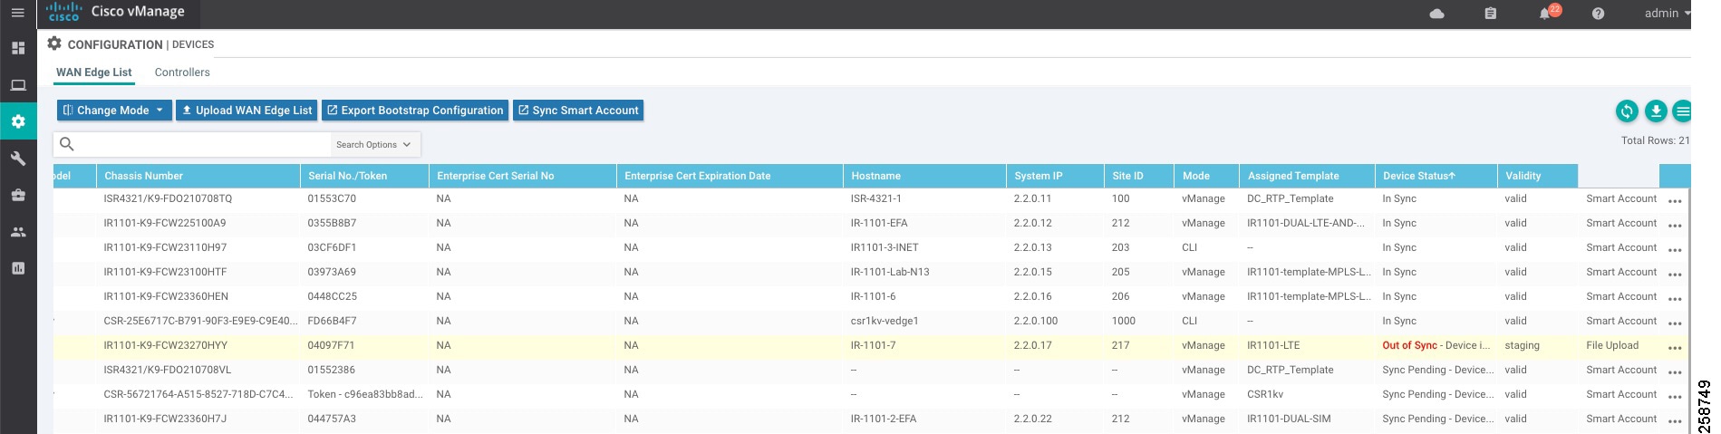1721x434 pixels.
Task: Click serial number 03CF6DF1
Action: (332, 247)
